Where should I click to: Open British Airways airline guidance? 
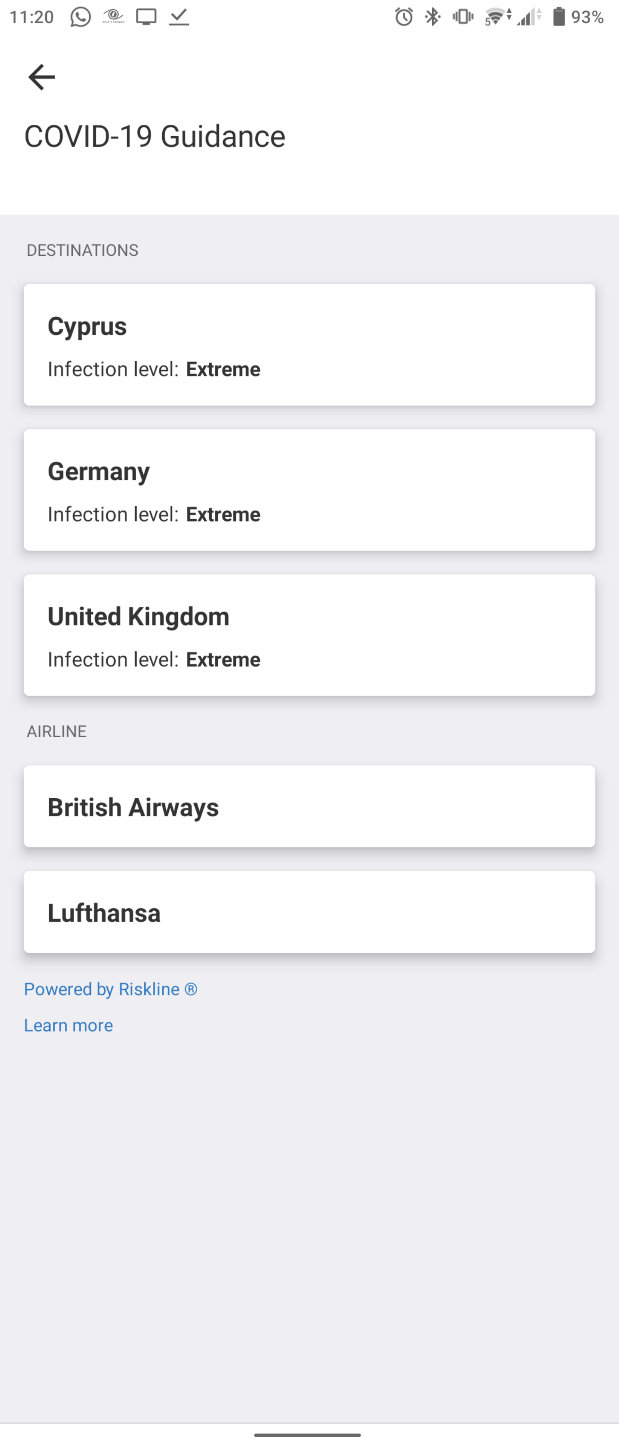(309, 806)
